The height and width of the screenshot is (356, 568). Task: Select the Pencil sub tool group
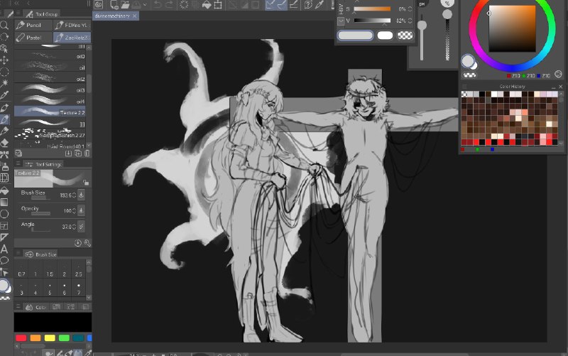click(x=33, y=25)
